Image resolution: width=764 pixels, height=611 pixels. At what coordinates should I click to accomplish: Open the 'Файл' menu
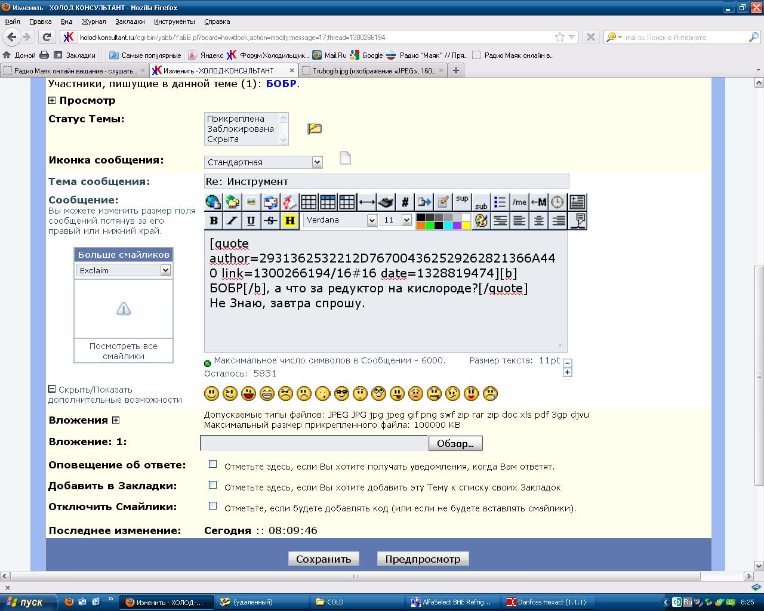[x=12, y=21]
